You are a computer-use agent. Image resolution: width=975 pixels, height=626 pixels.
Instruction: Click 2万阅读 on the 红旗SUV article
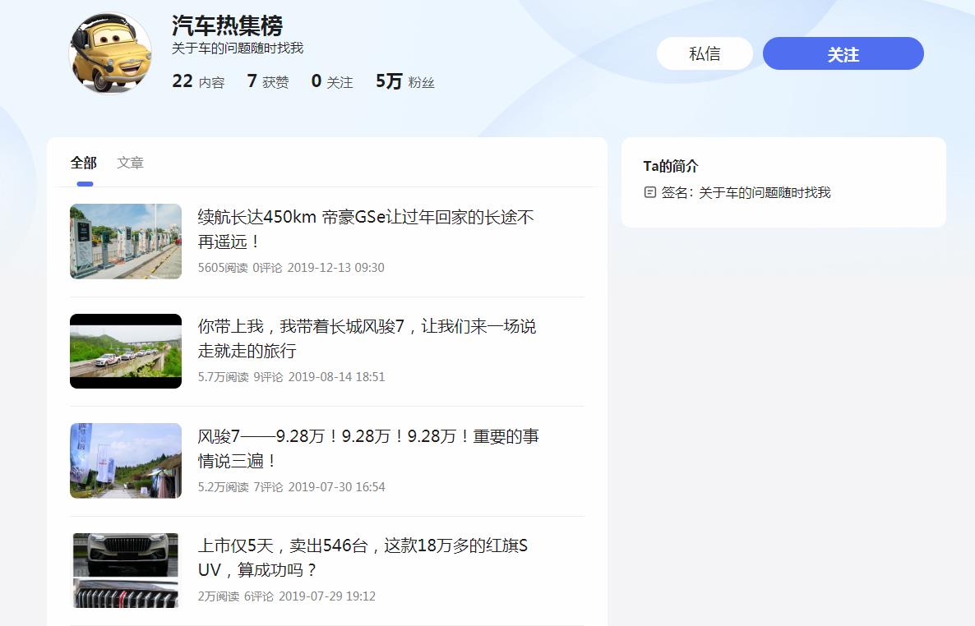pos(218,596)
